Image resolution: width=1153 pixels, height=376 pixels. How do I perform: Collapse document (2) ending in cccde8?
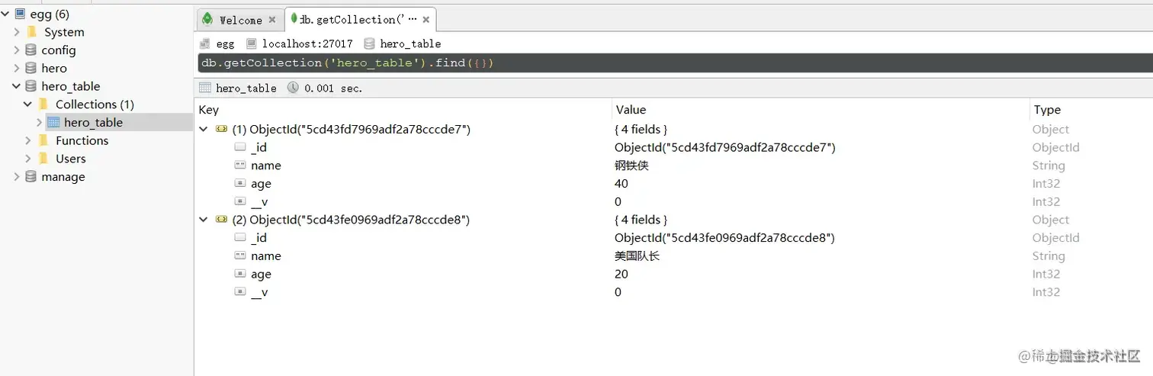tap(204, 220)
